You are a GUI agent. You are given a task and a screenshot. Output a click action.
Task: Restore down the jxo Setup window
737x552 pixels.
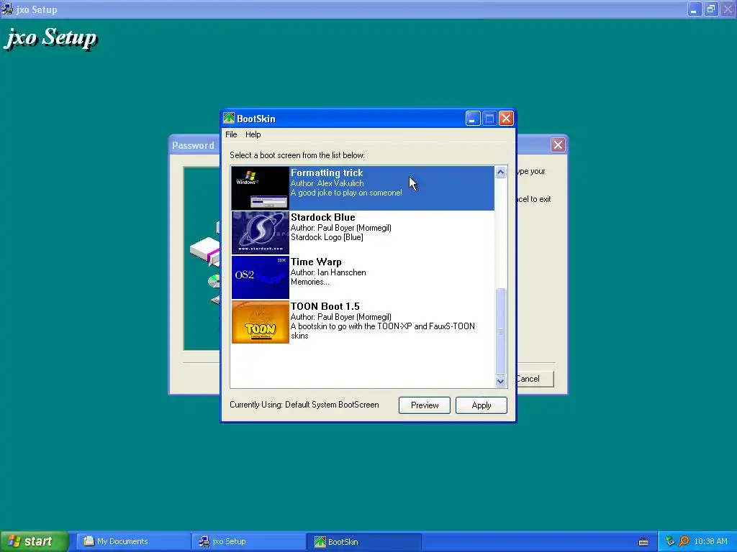tap(710, 9)
